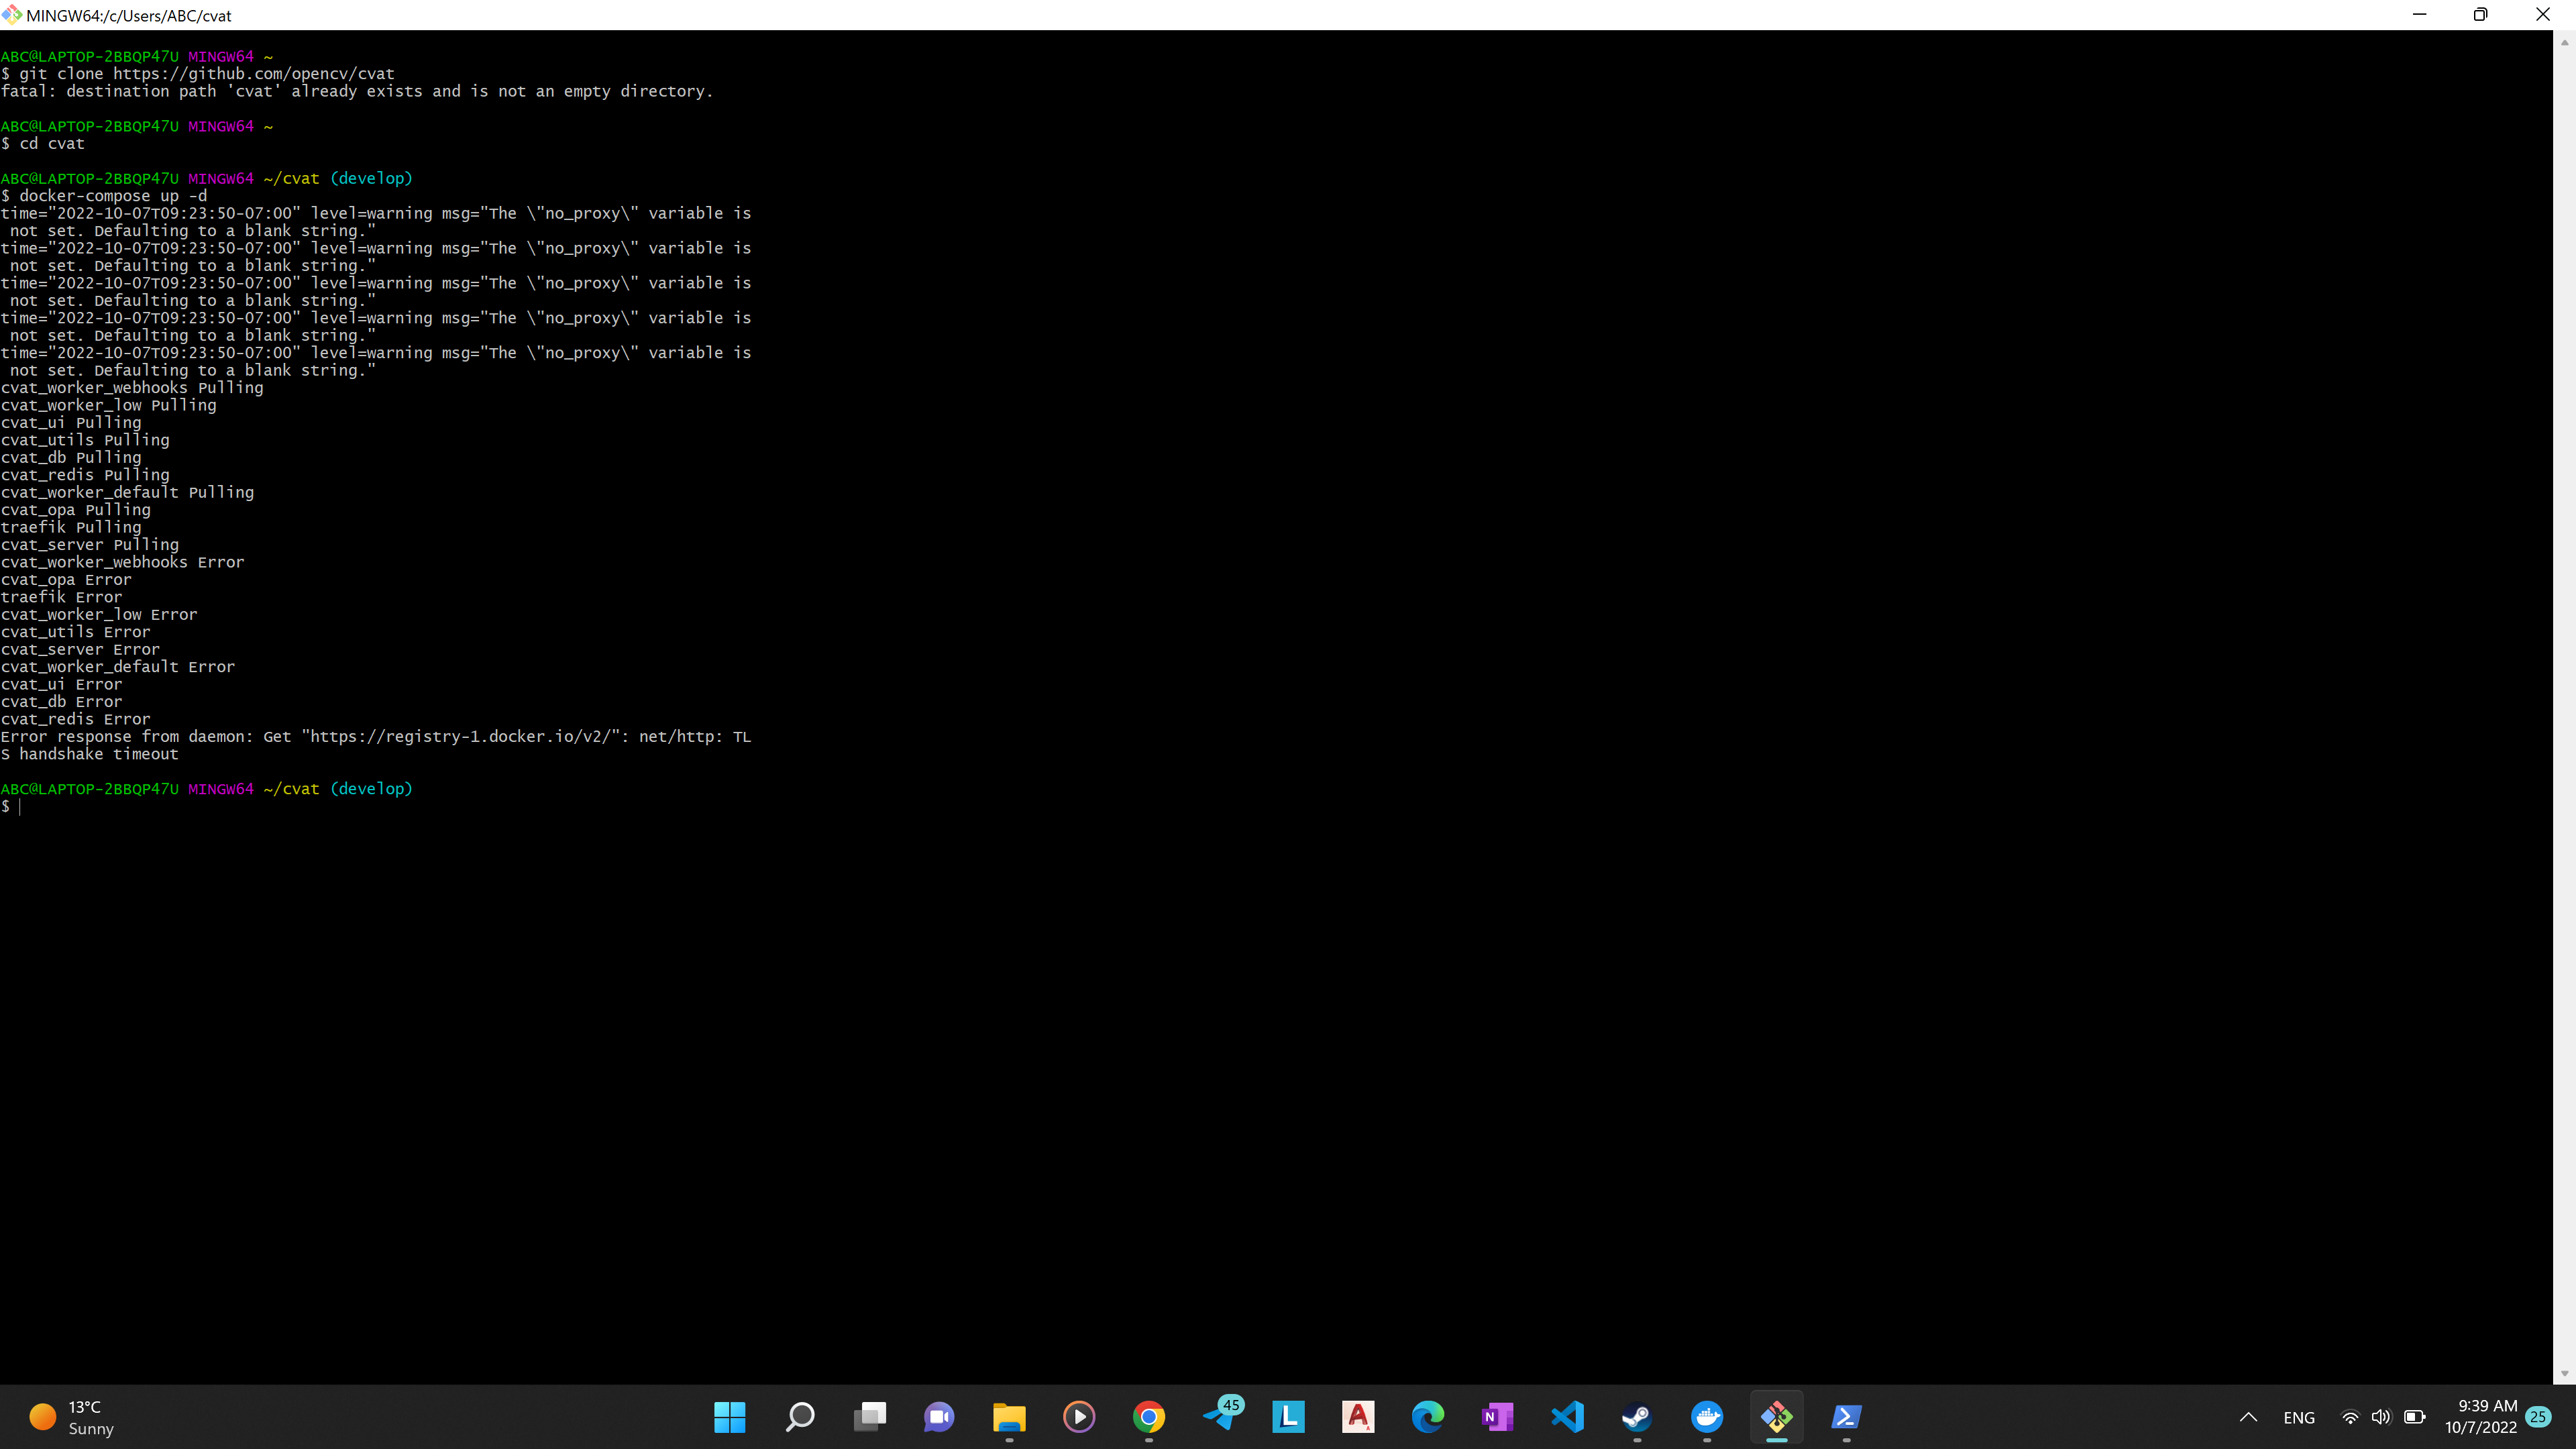Launch Google Chrome from the taskbar
The image size is (2576, 1449).
click(x=1148, y=1416)
